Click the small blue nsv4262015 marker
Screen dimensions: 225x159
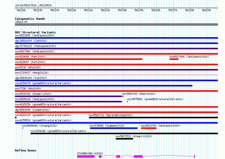16,118
